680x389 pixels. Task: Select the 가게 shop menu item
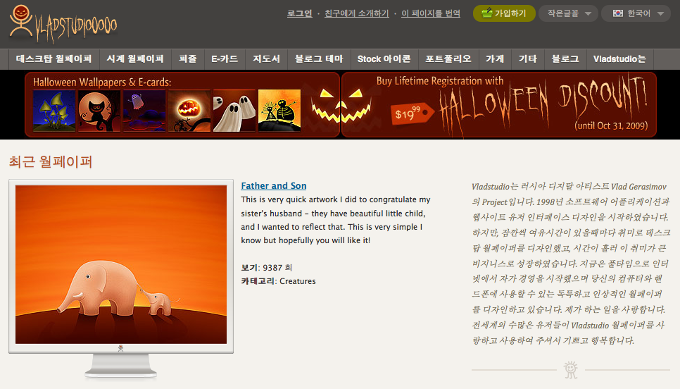click(495, 59)
